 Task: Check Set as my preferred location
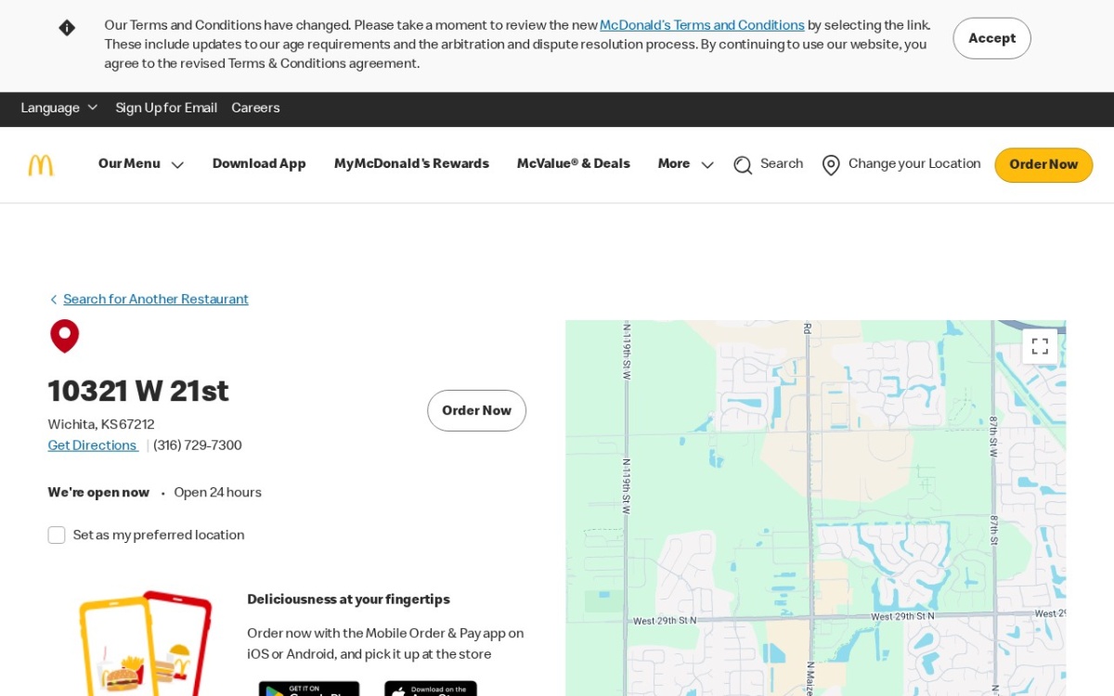tap(57, 535)
